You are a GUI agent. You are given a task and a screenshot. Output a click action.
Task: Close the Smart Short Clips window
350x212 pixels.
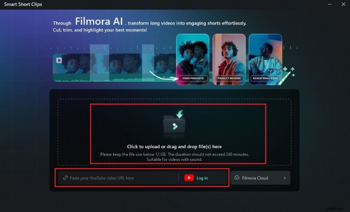click(343, 4)
